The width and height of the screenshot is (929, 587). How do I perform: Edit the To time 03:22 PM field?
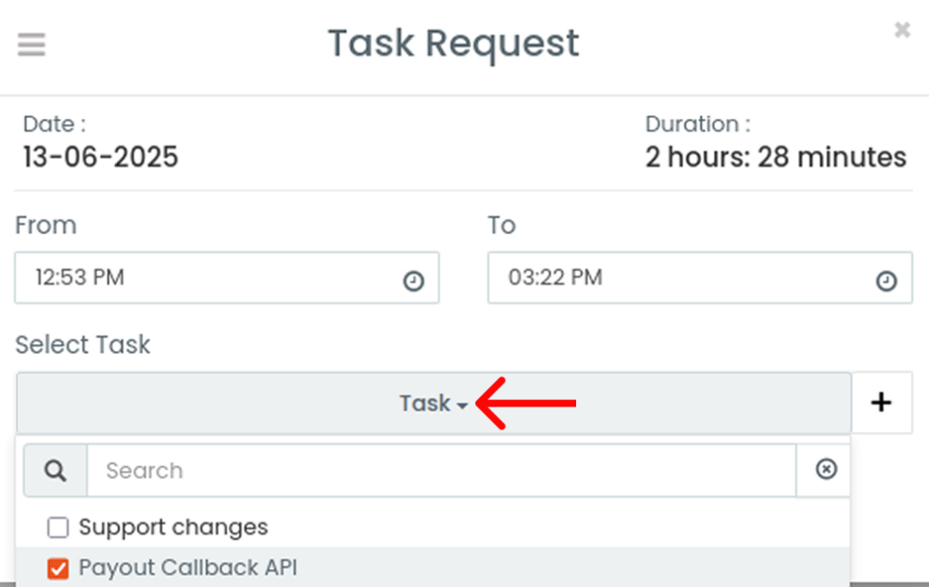(699, 278)
